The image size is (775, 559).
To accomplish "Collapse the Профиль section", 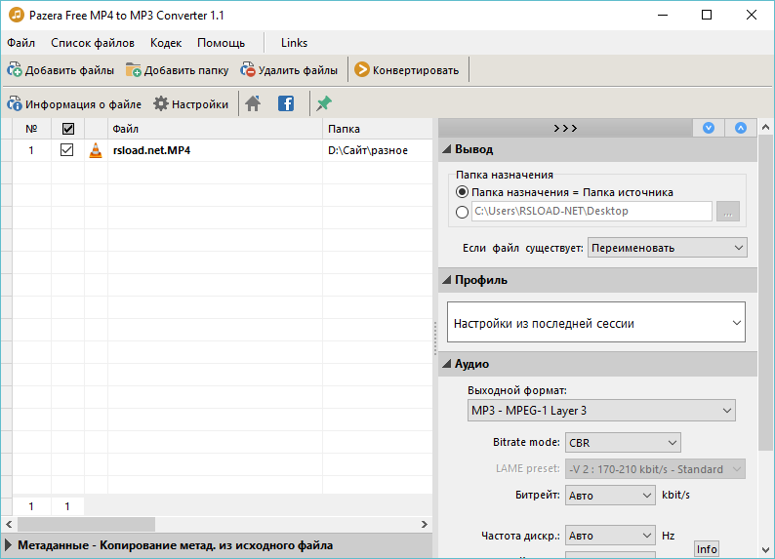I will pos(447,280).
